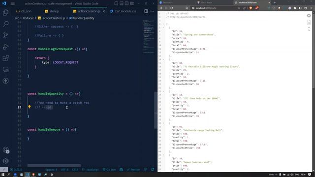315x177 pixels.
Task: Toggle the bottom panel layout
Action: pos(122,3)
